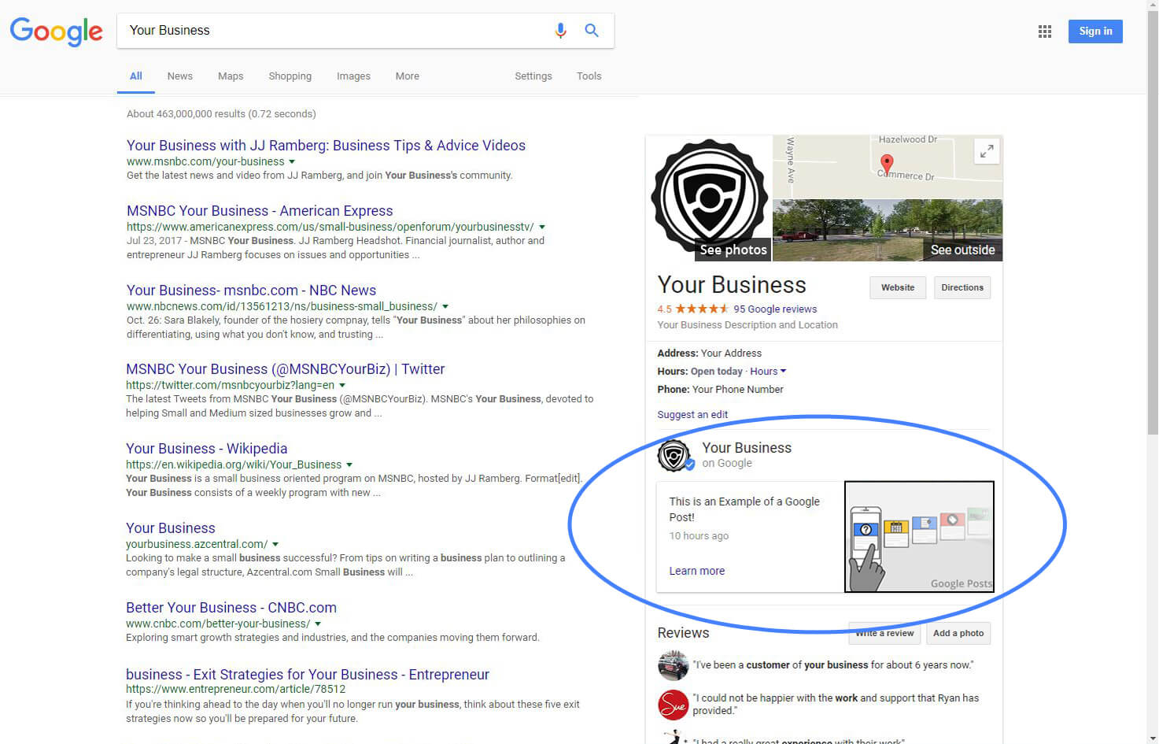Click the See outside Street View thumbnail
The image size is (1159, 744).
888,230
